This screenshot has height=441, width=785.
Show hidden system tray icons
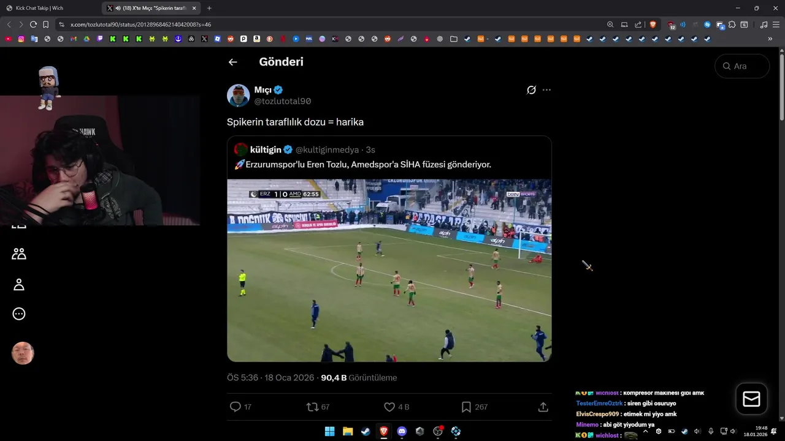tap(645, 431)
